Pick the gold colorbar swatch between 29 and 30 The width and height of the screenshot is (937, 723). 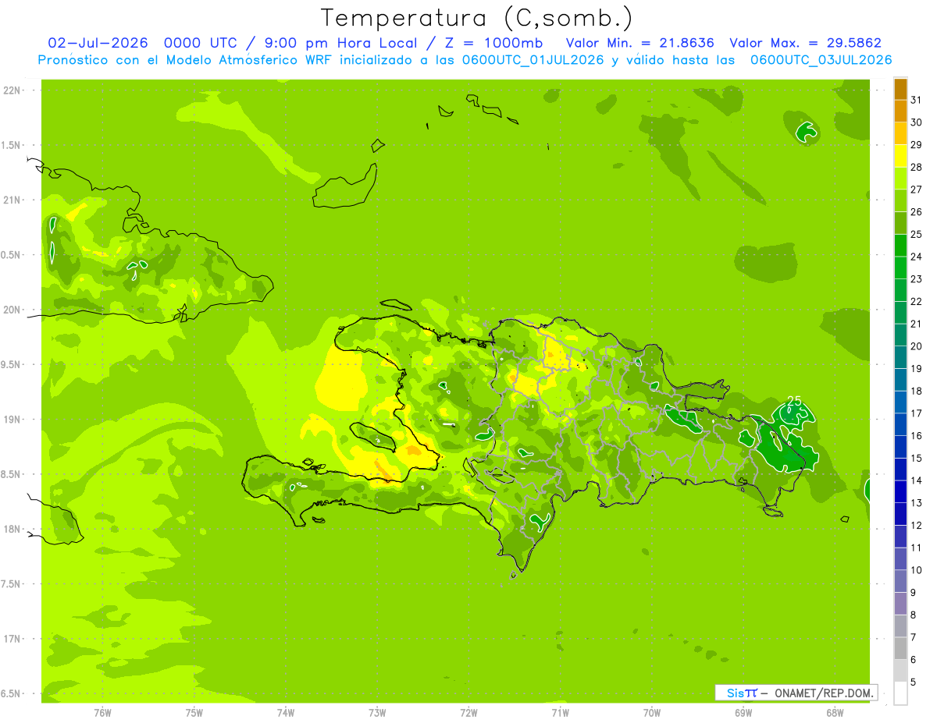point(900,133)
